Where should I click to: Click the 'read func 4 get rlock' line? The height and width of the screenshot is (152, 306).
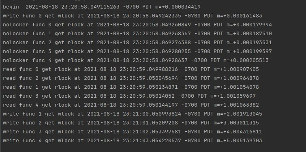pos(131,105)
